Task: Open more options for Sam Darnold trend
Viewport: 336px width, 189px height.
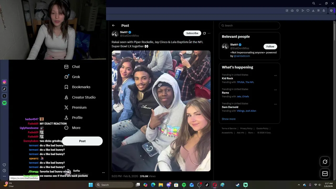Action: pyautogui.click(x=275, y=104)
